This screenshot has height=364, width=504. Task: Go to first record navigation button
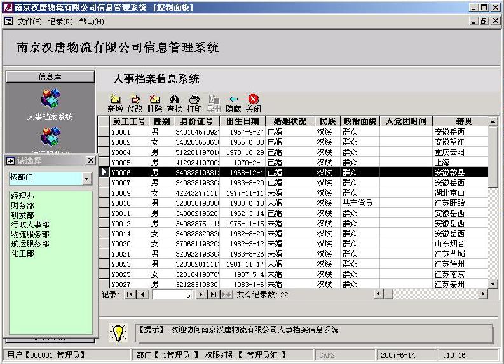(x=130, y=294)
